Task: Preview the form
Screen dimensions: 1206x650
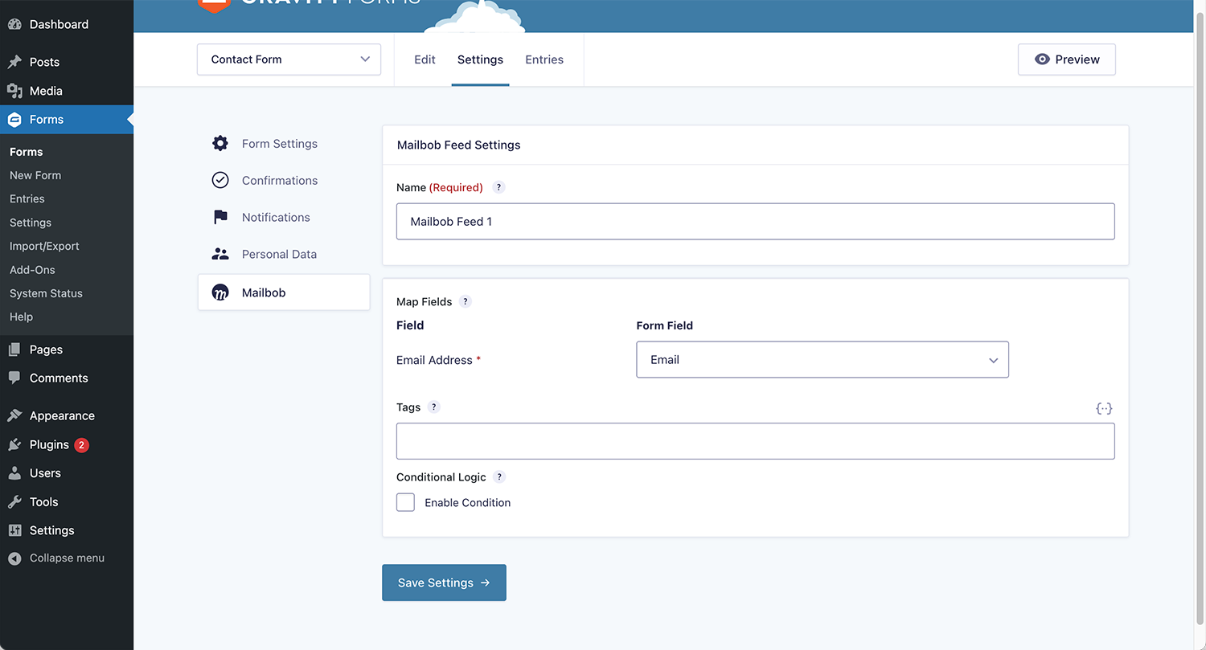Action: tap(1066, 59)
